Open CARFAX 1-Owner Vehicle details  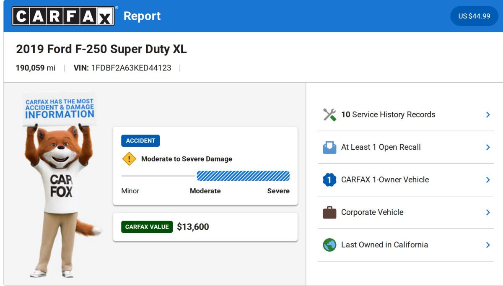pos(406,180)
